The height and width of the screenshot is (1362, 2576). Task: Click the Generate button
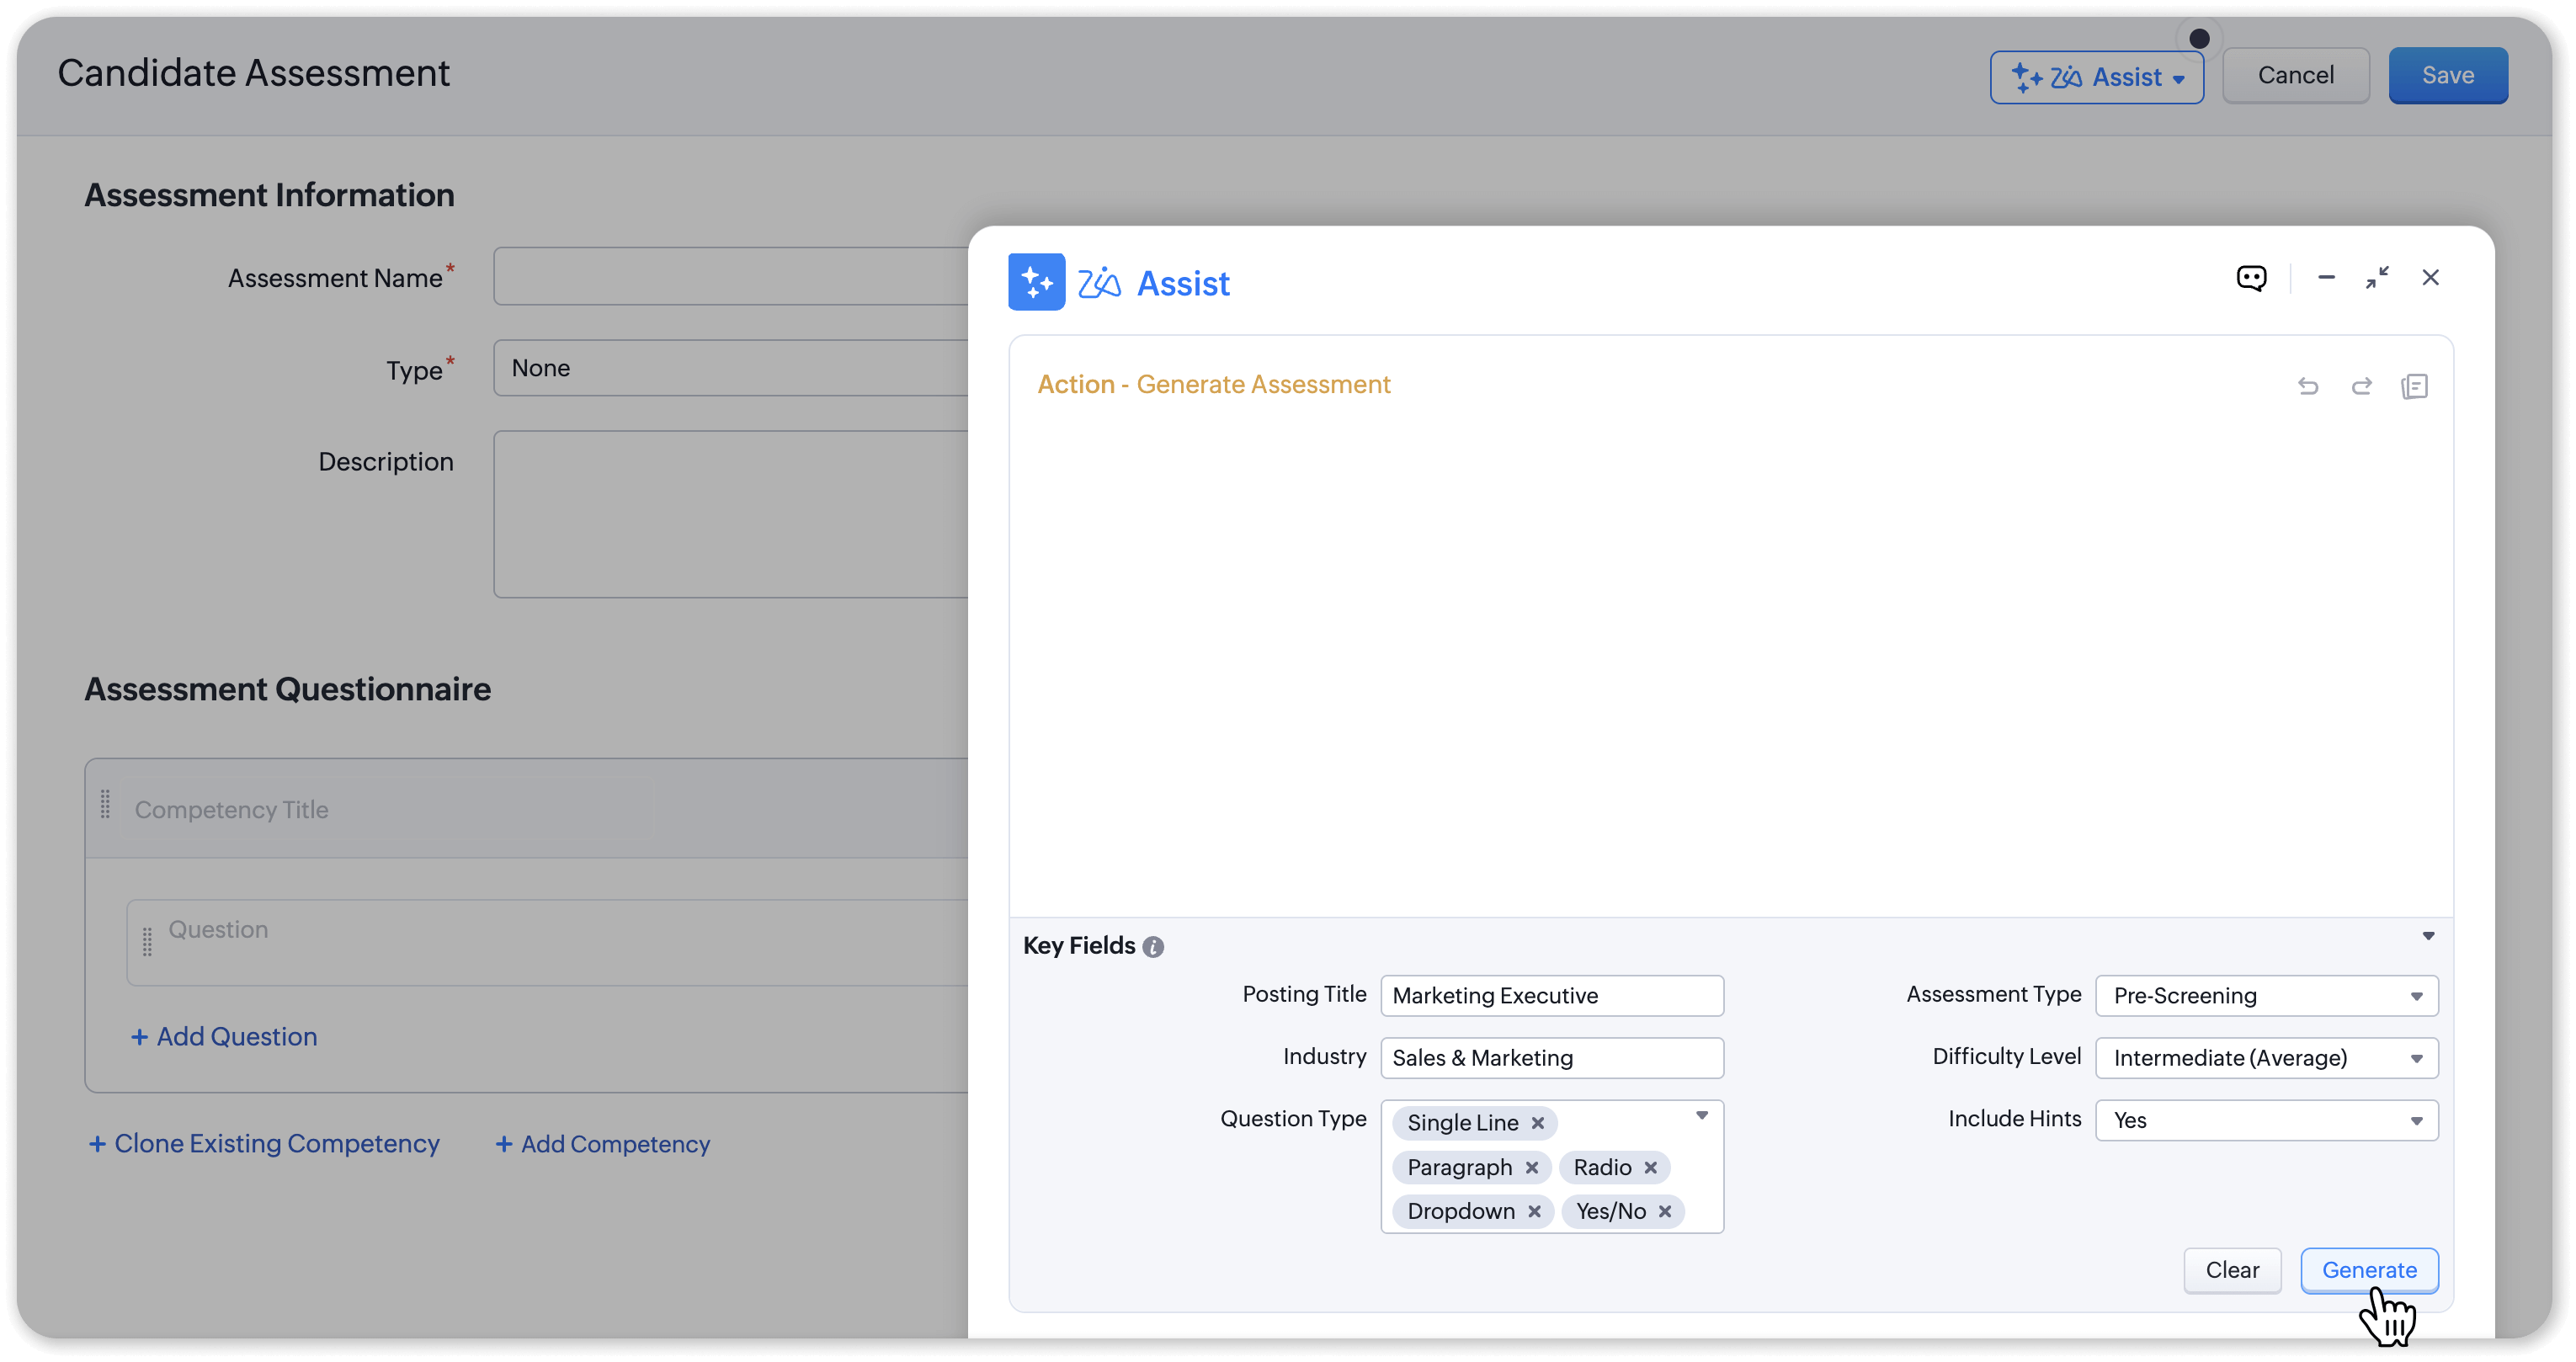click(2369, 1270)
